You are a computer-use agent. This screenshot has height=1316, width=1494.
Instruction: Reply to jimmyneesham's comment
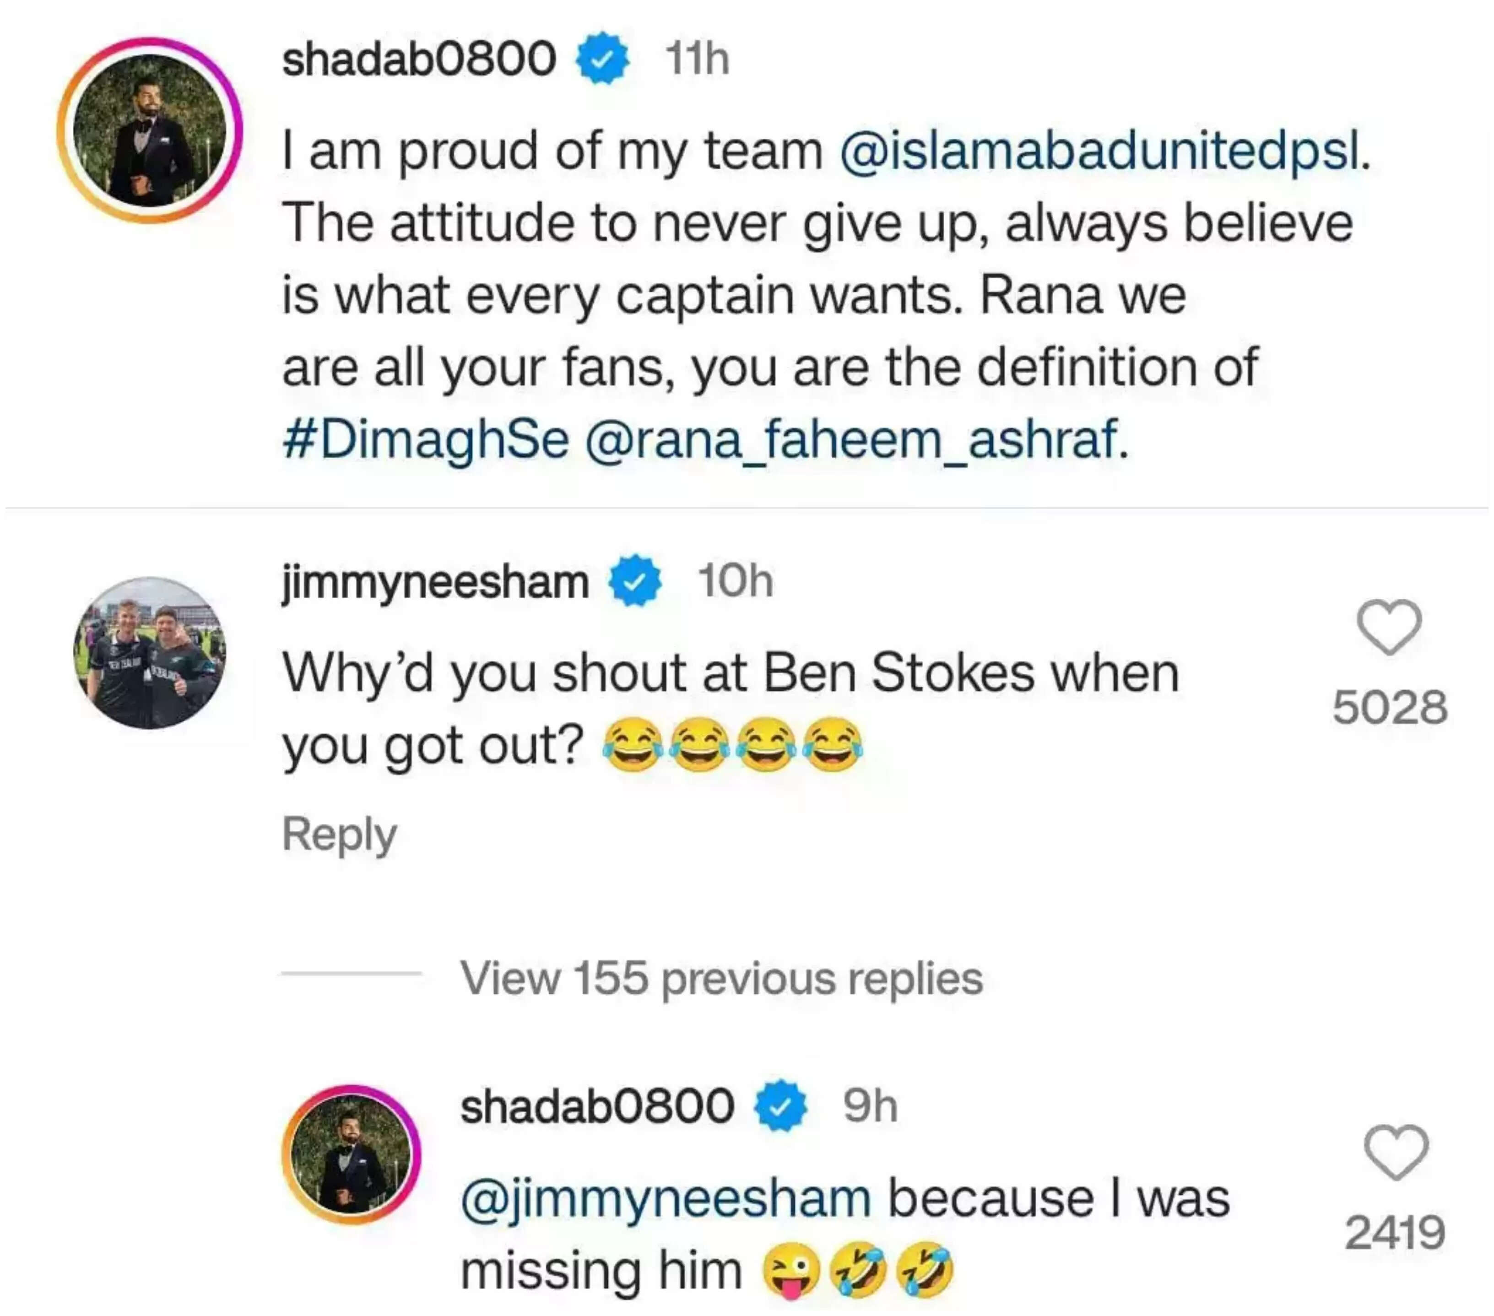tap(340, 834)
